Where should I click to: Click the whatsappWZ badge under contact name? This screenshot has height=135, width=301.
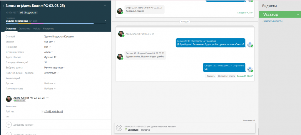pyautogui.click(x=20, y=100)
